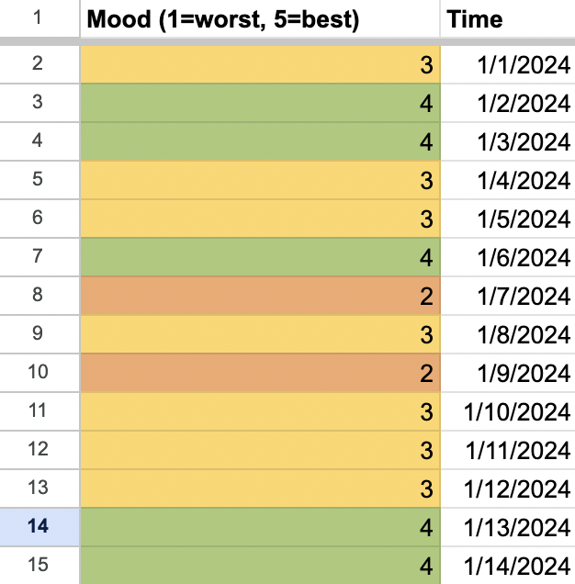The width and height of the screenshot is (575, 584).
Task: Click the date cell 1/12/2024
Action: pyautogui.click(x=507, y=489)
